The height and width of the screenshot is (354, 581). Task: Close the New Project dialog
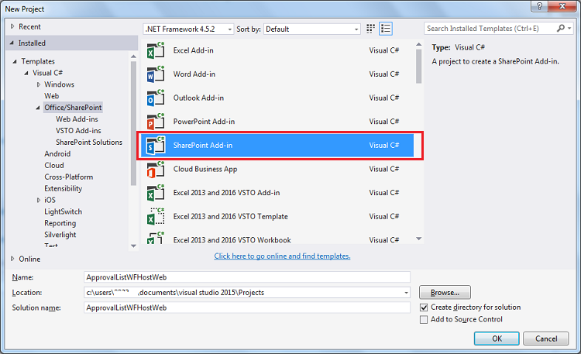coord(562,6)
